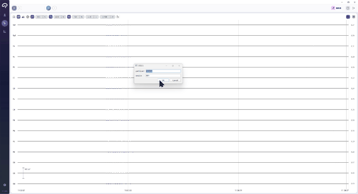The image size is (358, 194).
Task: Toggle the low-pass filter button
Action: [51, 17]
